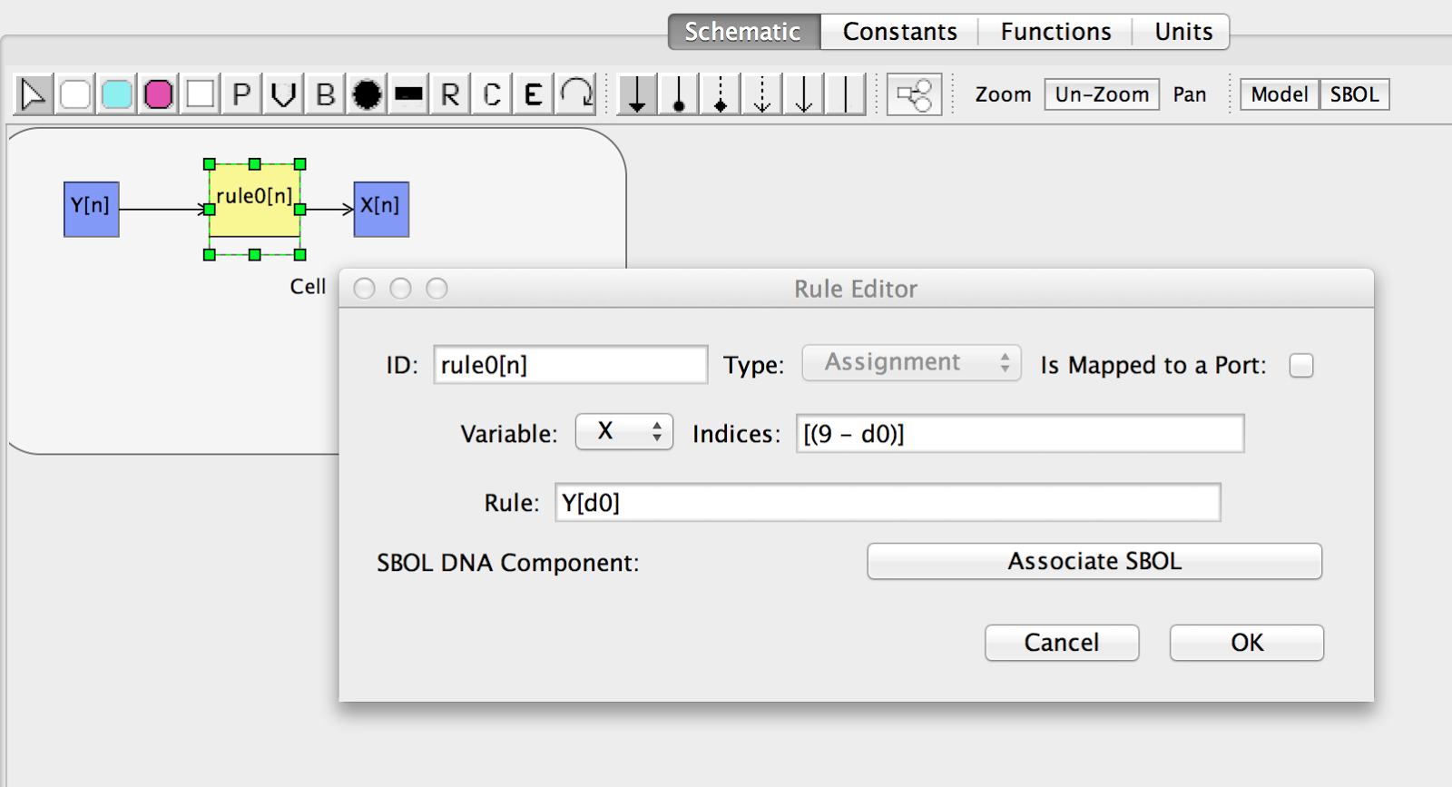Choose the circle-ended edge tool
This screenshot has width=1452, height=787.
(x=679, y=94)
